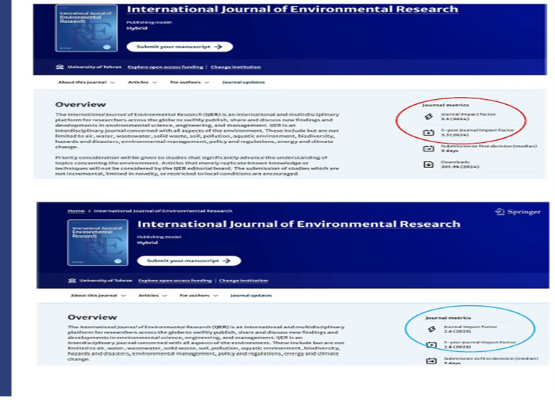Click the Downloads icon beside 201.9k (2024)
555x400 pixels.
point(428,164)
